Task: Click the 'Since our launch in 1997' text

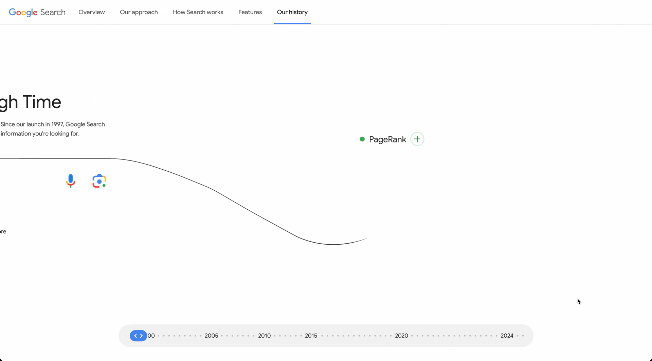Action: pyautogui.click(x=32, y=124)
